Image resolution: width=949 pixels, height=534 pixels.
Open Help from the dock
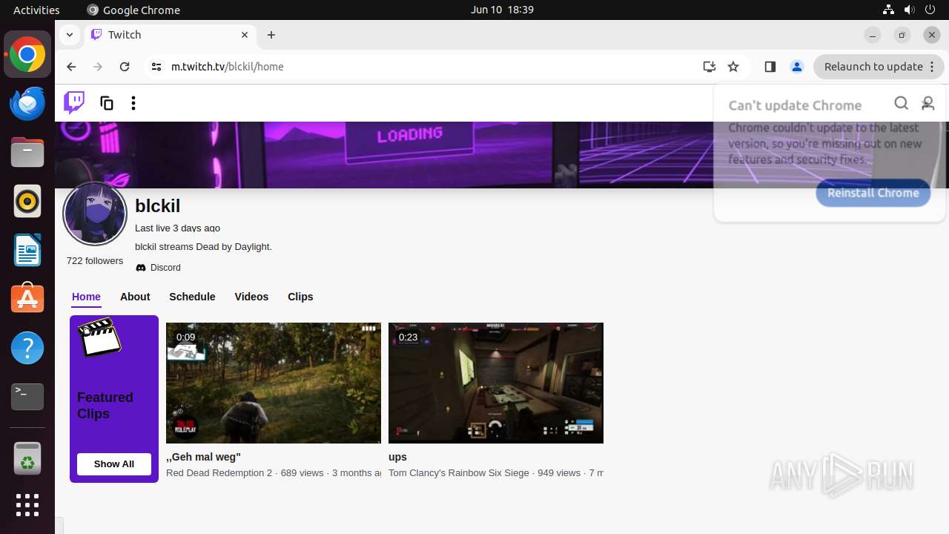(x=27, y=348)
